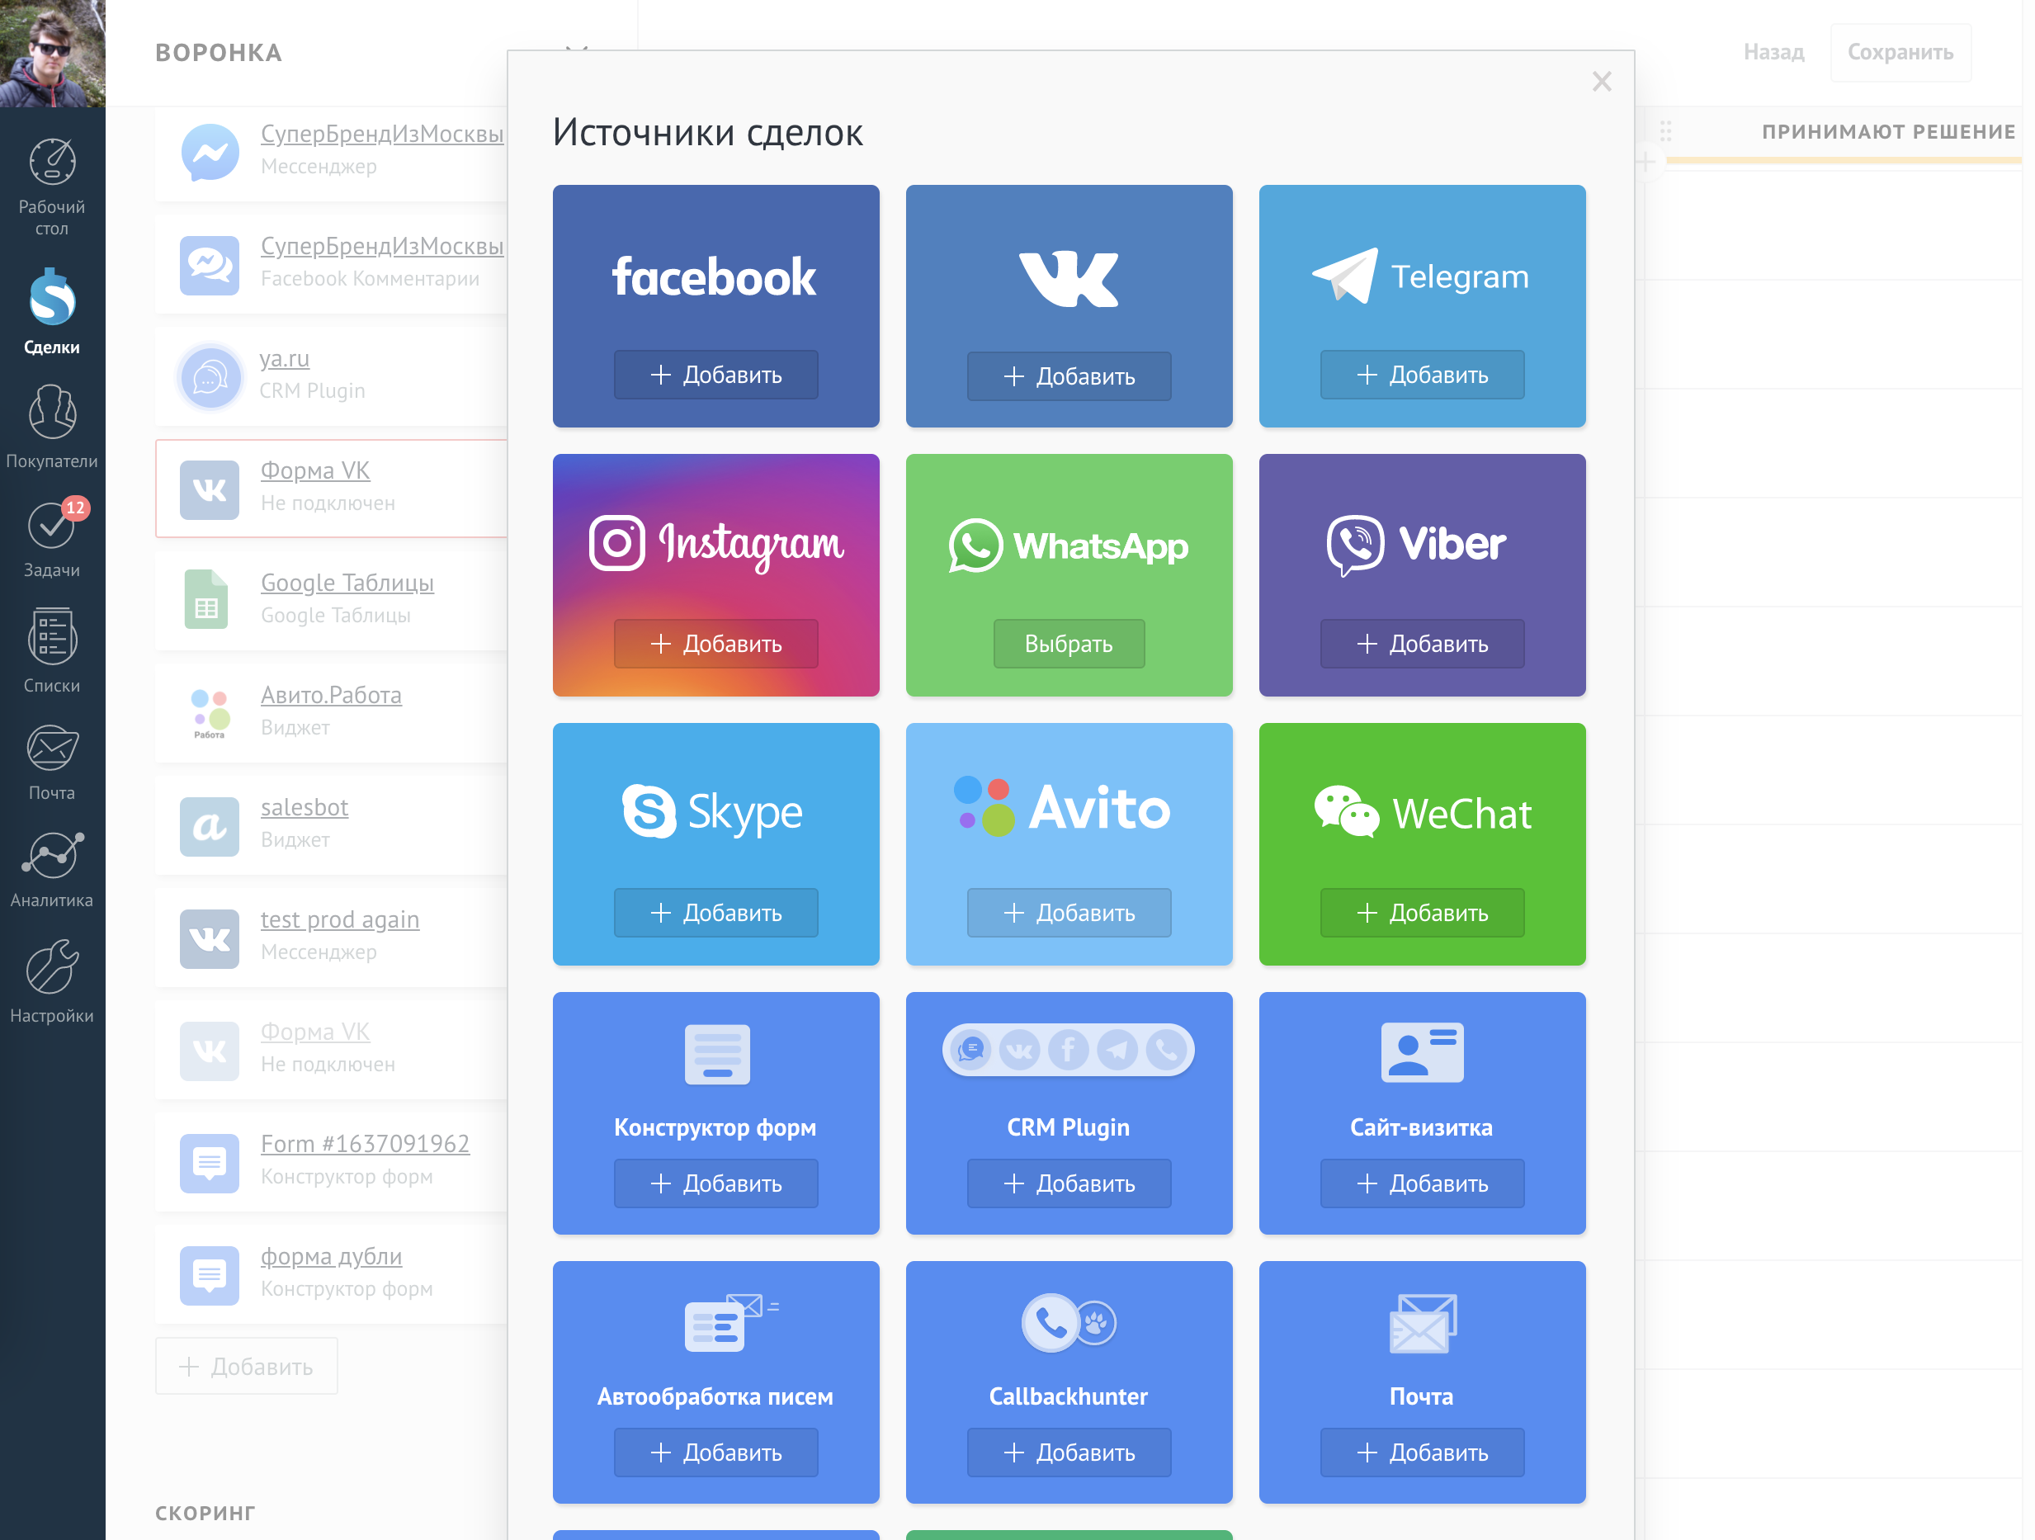The width and height of the screenshot is (2035, 1540).
Task: Add WeChat source with Добавить button
Action: (x=1423, y=913)
